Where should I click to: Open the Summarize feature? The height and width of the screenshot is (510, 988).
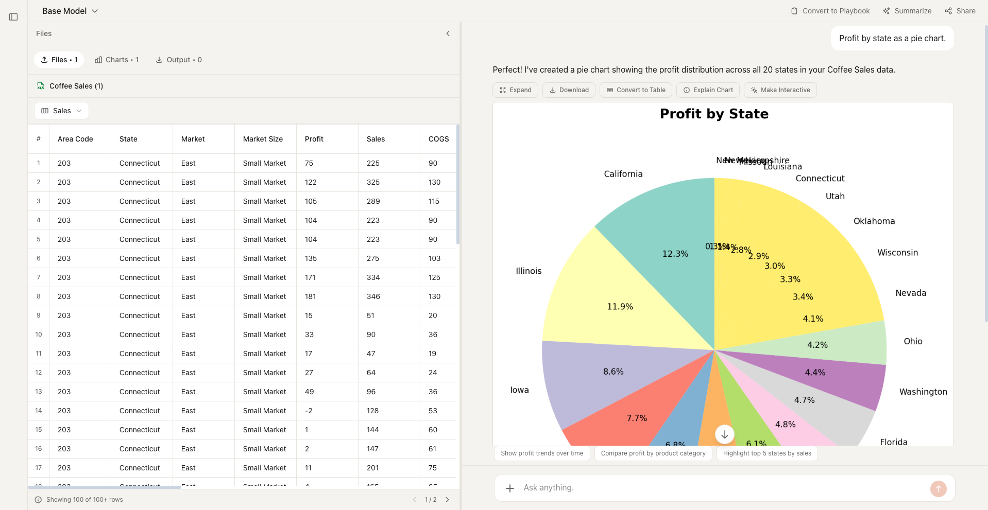(907, 10)
